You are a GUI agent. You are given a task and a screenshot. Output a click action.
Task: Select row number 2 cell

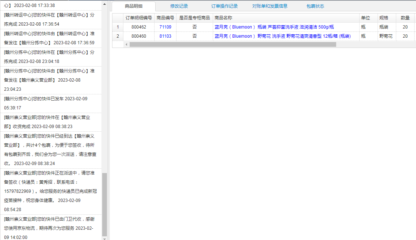118,36
